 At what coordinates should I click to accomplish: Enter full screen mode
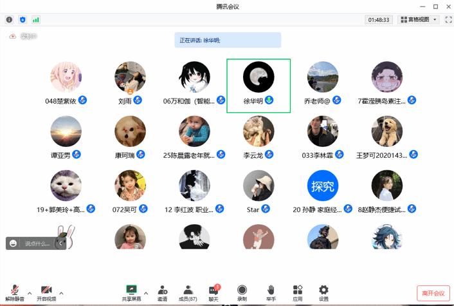pos(448,20)
